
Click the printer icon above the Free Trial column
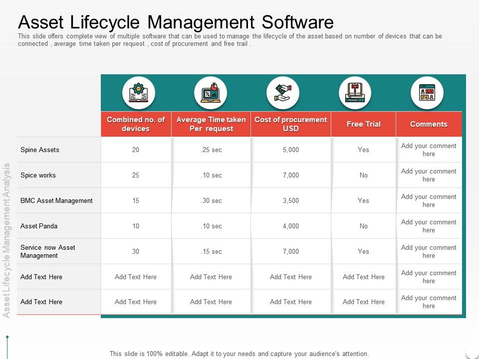[355, 92]
